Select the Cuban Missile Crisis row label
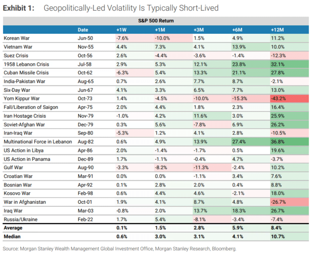 (x=26, y=73)
